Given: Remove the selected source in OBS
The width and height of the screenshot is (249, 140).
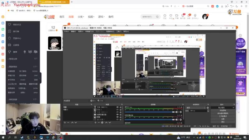Looking at the screenshot, I should point(99,123).
